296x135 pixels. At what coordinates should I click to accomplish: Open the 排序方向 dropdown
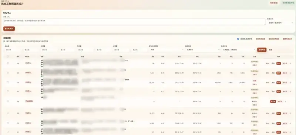point(239,50)
